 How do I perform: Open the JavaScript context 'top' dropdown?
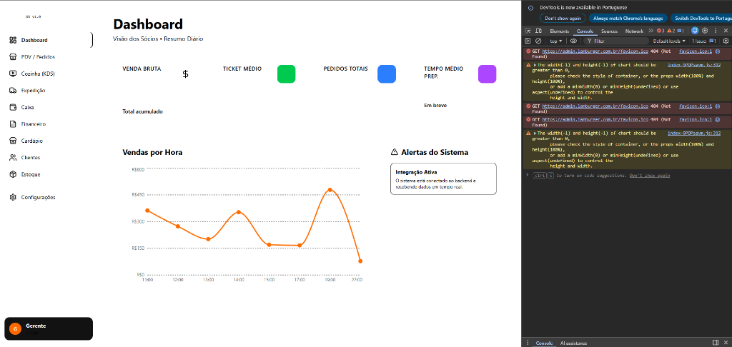point(556,41)
